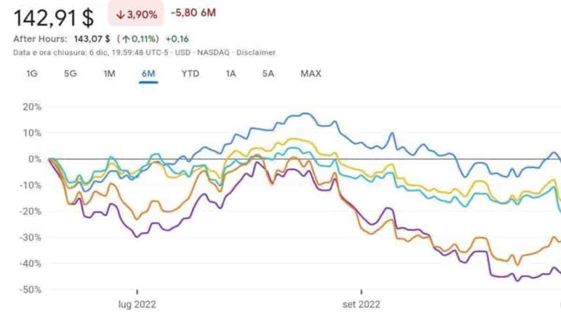This screenshot has height=315, width=561.
Task: Switch chart to YTD view
Action: click(190, 74)
